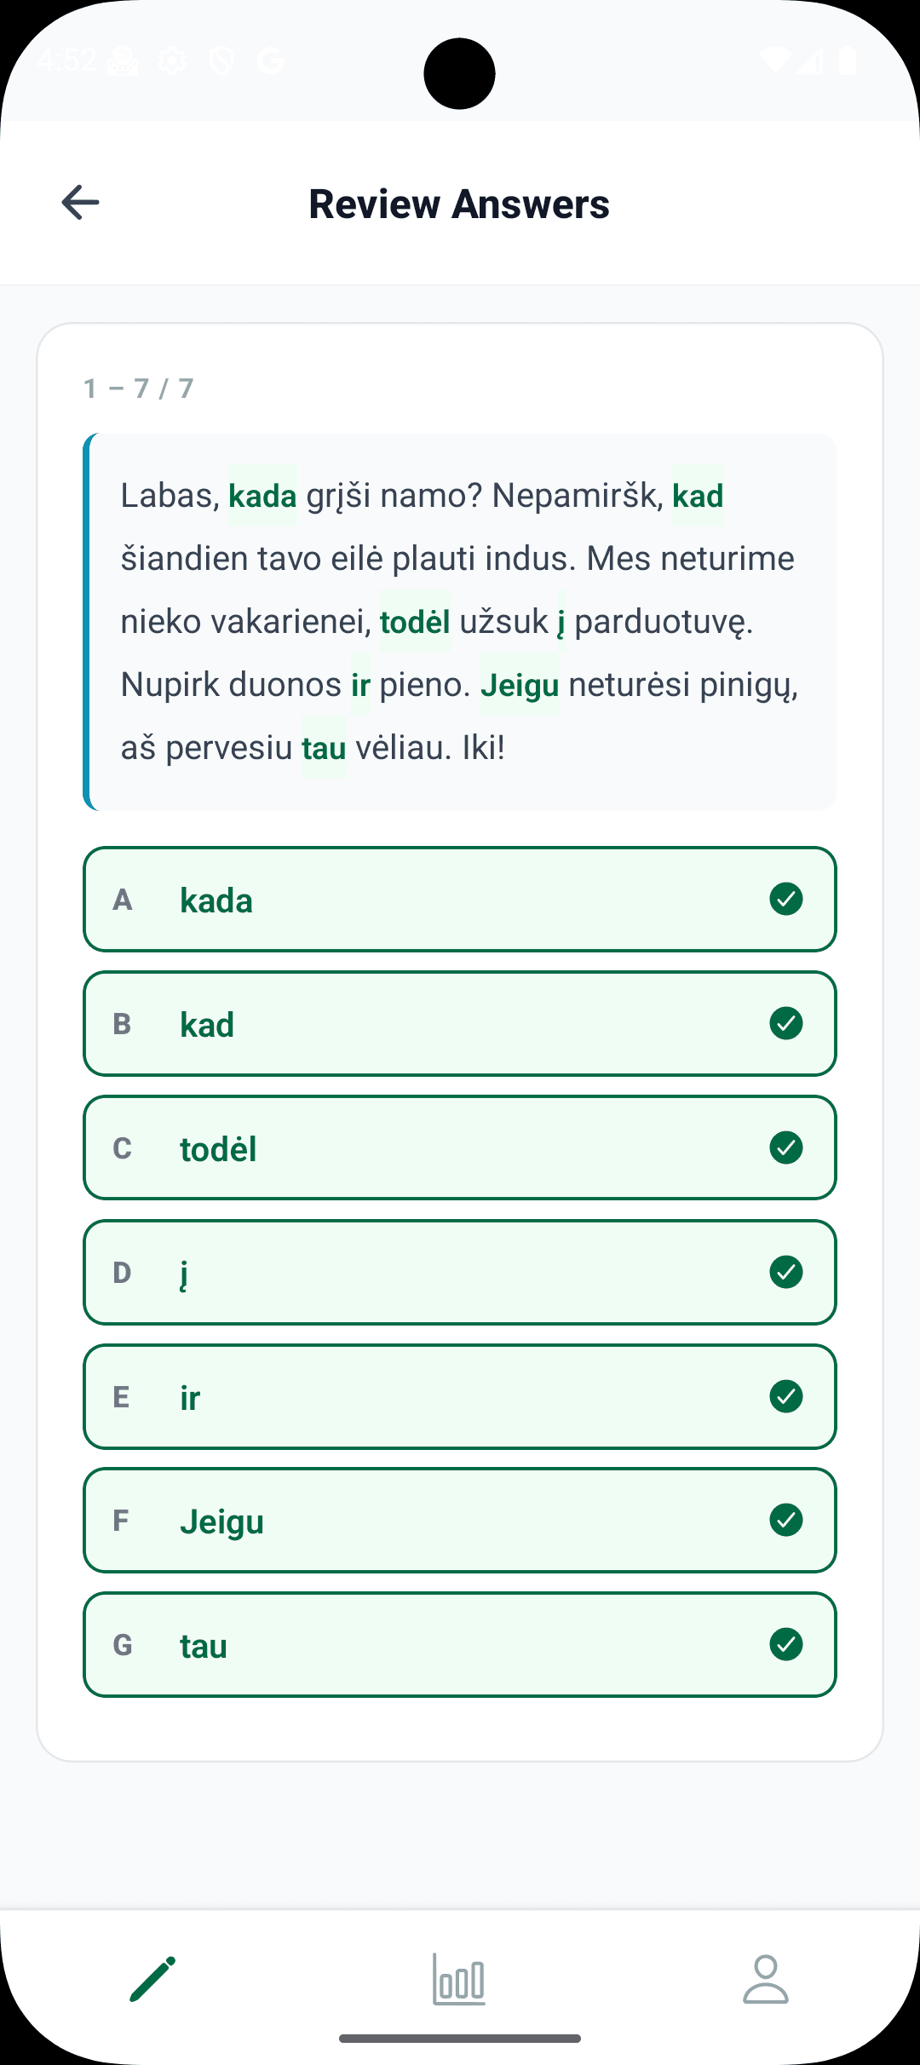Tap the passage text card
The height and width of the screenshot is (2065, 920).
[x=460, y=621]
